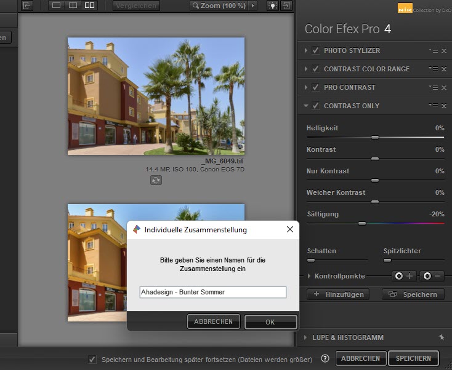
Task: Expand the Kontrollpunkte section
Action: (x=309, y=276)
